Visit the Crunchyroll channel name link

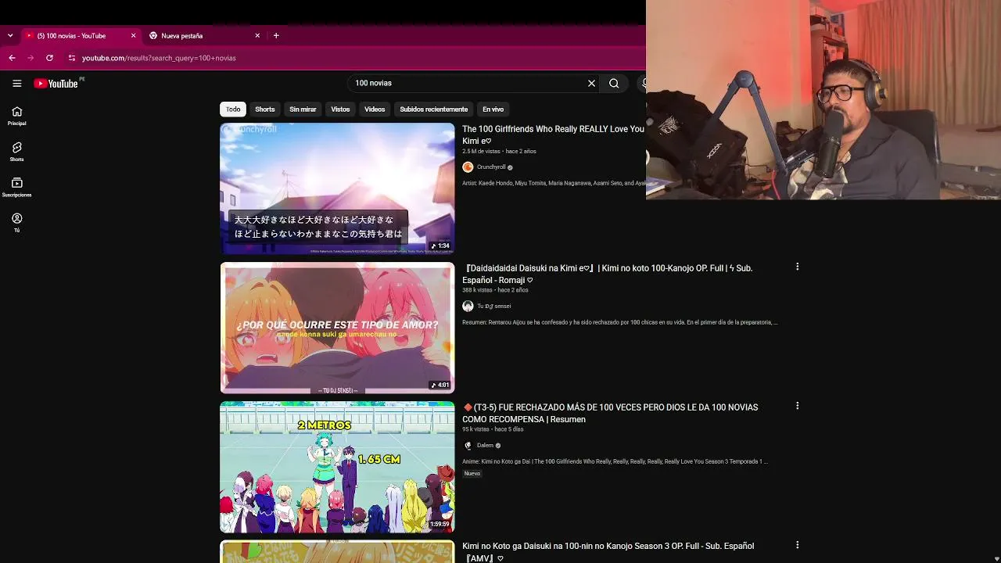click(x=491, y=167)
